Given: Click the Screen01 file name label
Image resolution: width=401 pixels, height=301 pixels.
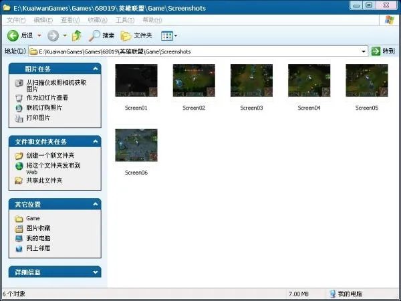Looking at the screenshot, I should click(136, 108).
